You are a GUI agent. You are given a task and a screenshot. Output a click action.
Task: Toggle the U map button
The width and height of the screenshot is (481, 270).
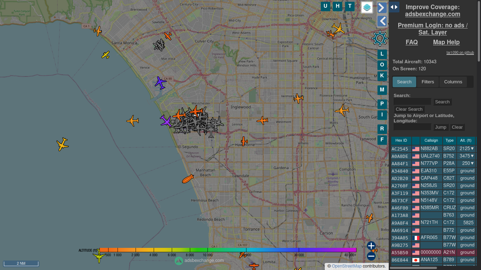(325, 6)
